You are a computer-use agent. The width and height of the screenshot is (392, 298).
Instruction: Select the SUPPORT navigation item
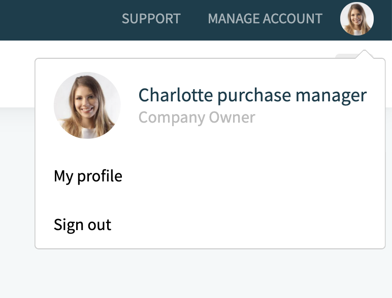click(x=151, y=19)
